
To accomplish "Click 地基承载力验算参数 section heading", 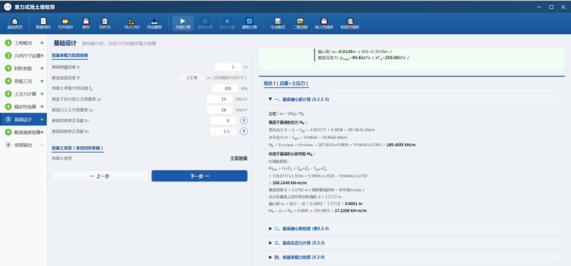I will 70,55.
